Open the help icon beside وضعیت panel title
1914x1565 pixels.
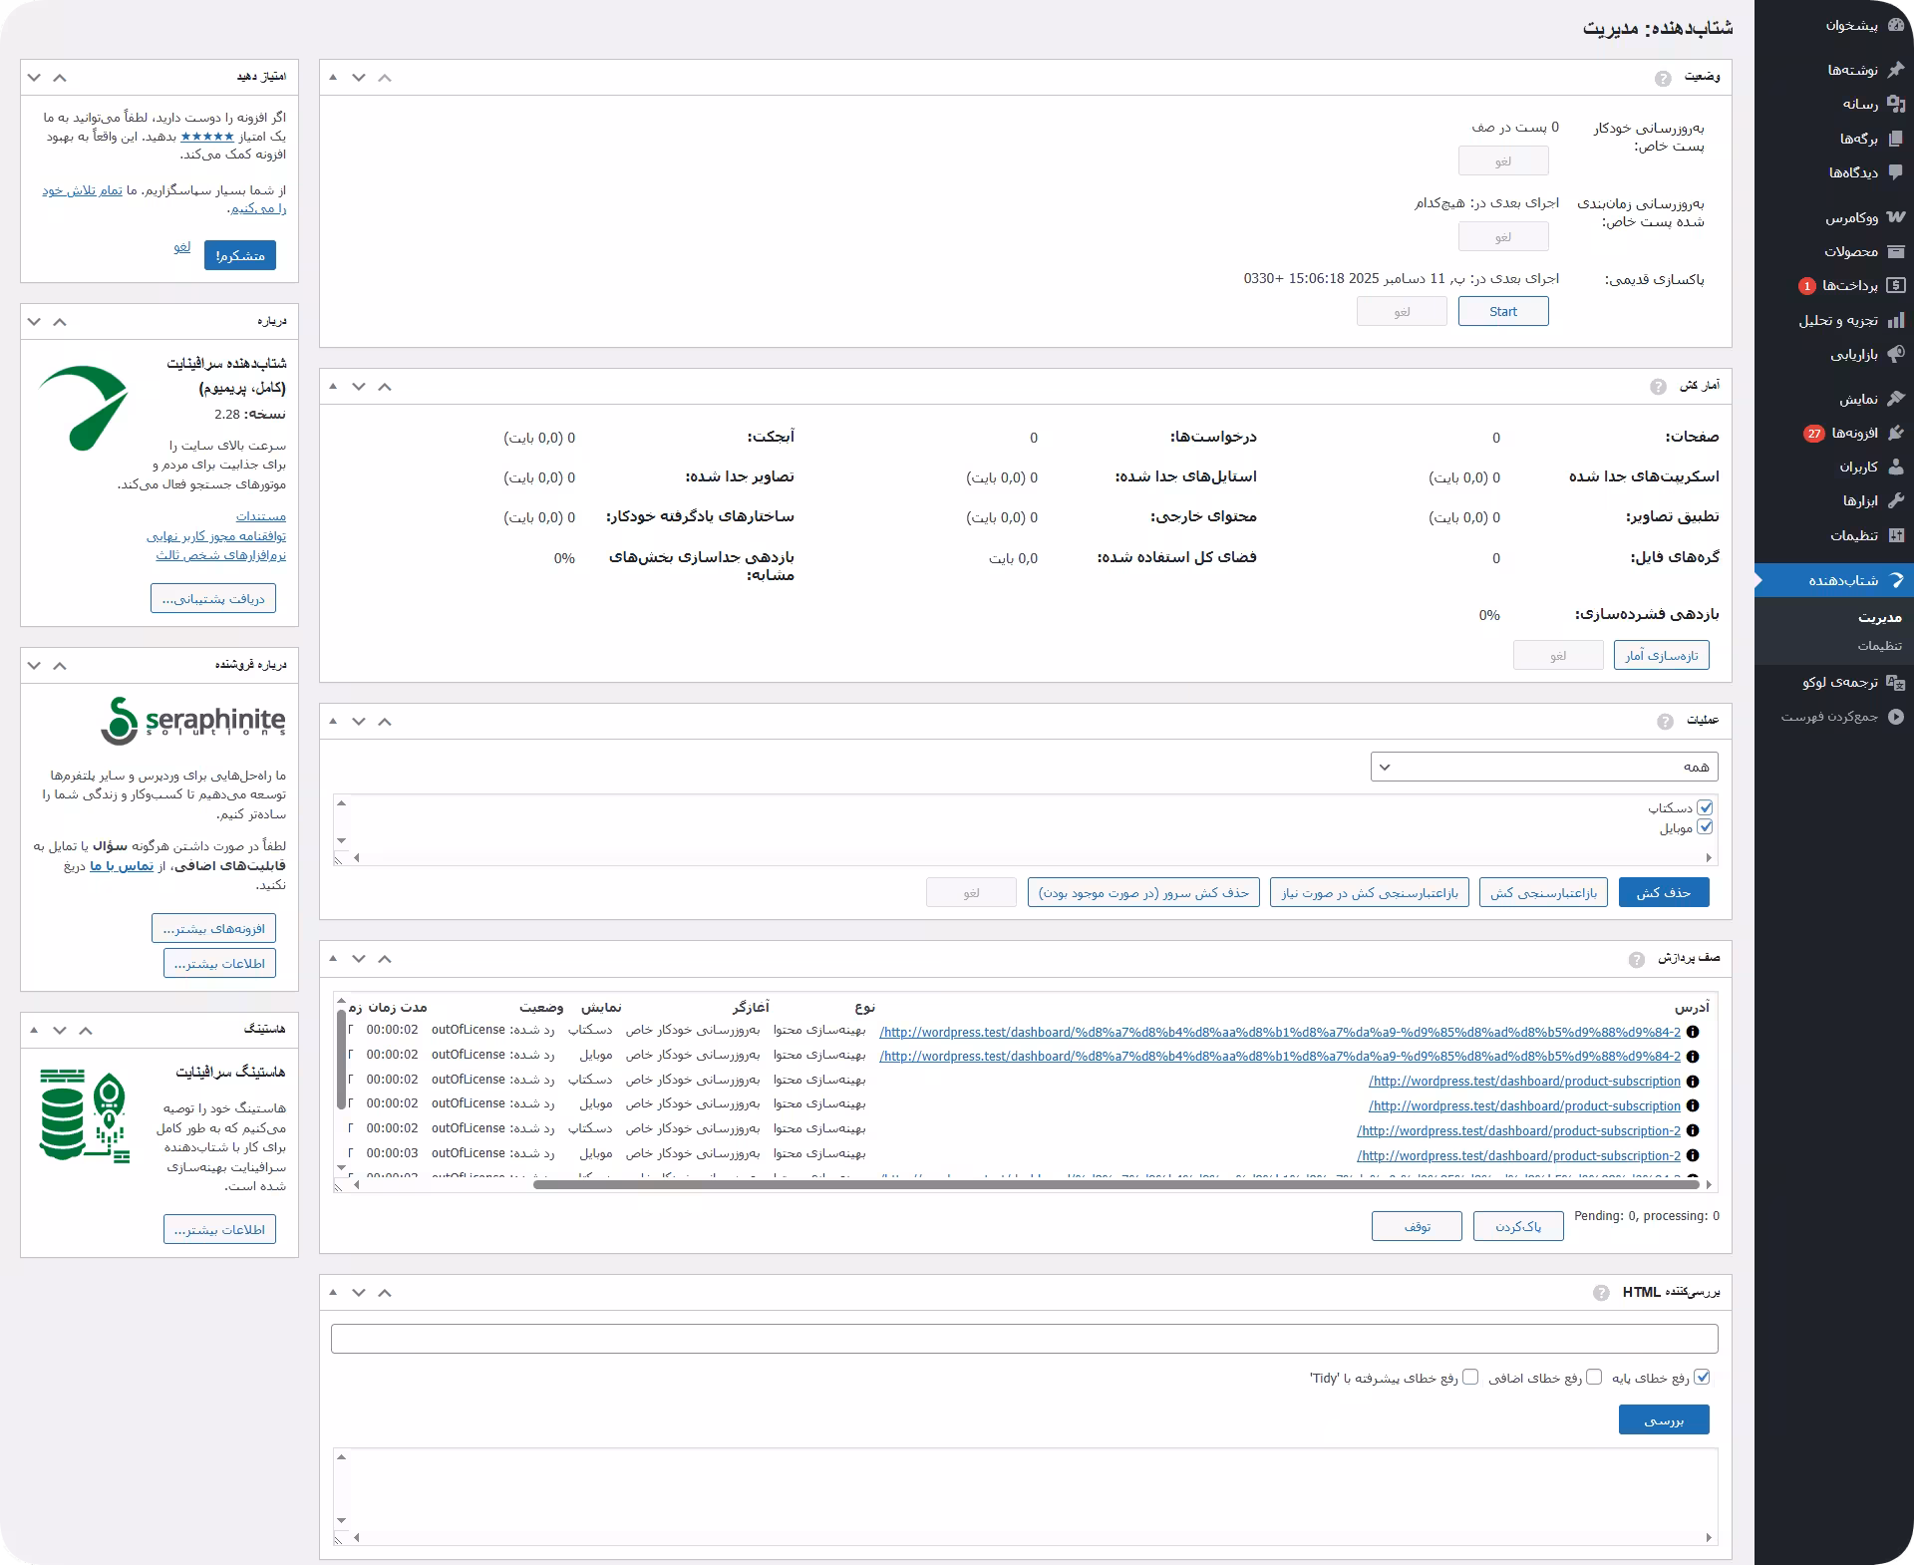pyautogui.click(x=1663, y=78)
